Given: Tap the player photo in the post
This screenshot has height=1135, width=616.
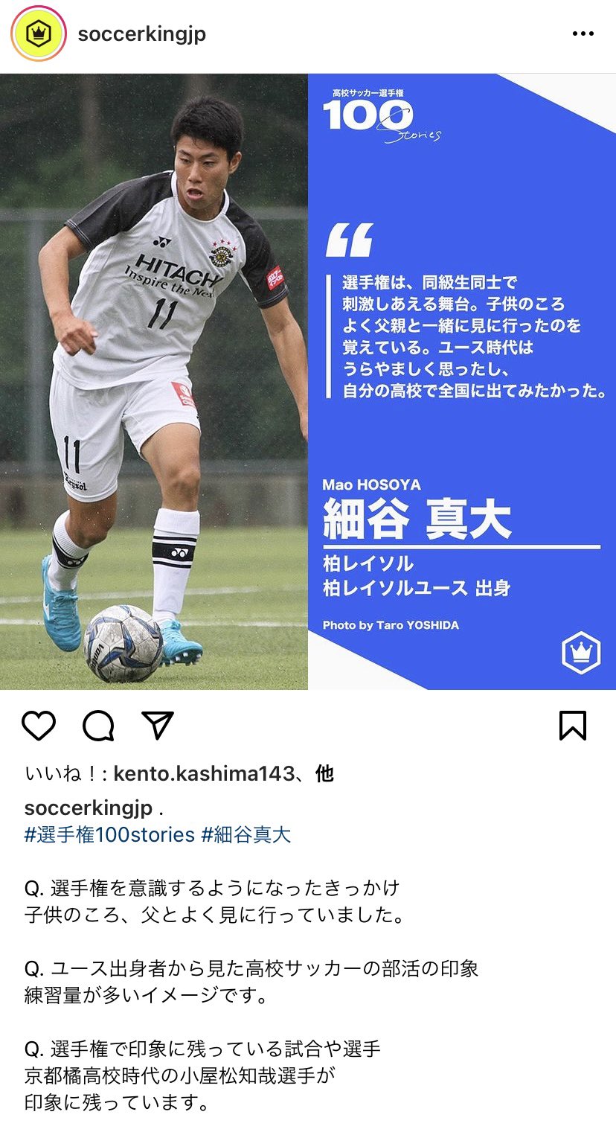Looking at the screenshot, I should [154, 381].
